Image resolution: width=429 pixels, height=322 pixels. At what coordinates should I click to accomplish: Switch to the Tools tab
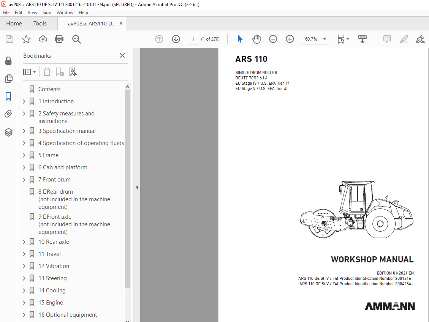click(x=40, y=24)
